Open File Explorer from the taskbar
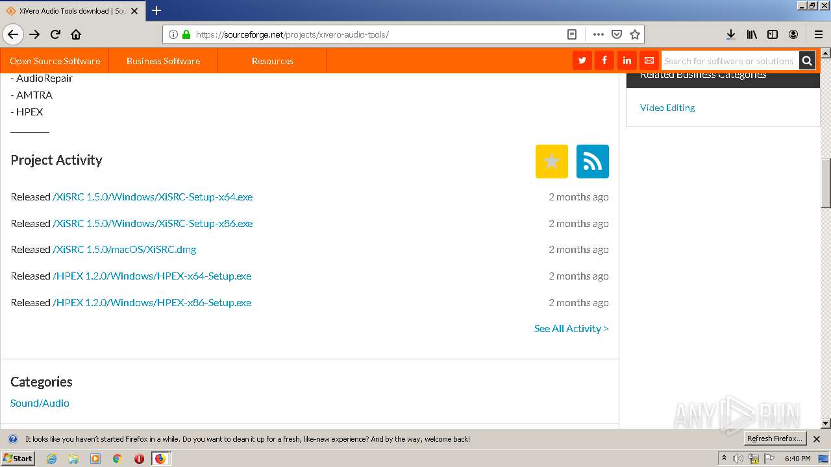831x467 pixels. tap(73, 459)
